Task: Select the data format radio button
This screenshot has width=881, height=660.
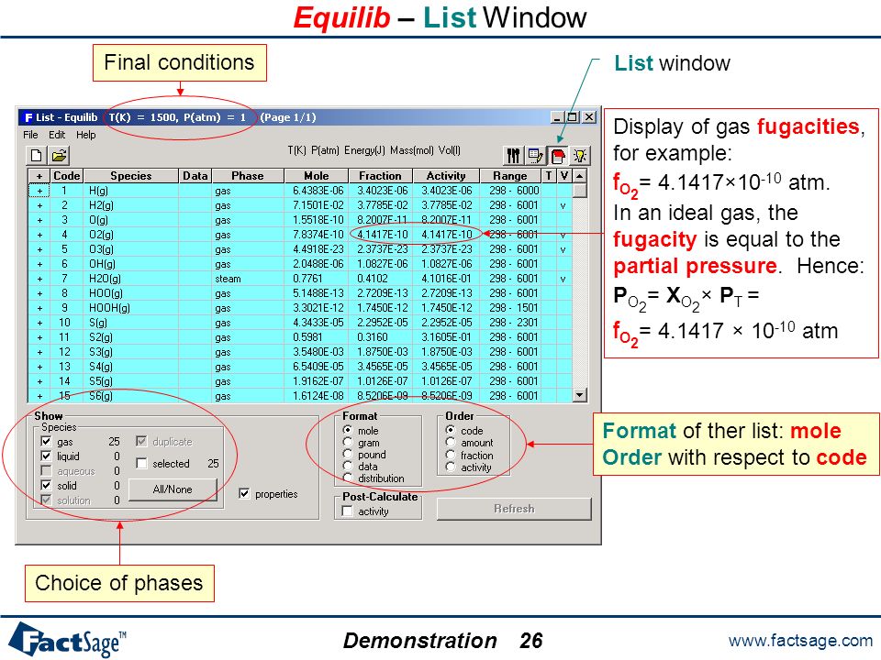Action: (348, 466)
